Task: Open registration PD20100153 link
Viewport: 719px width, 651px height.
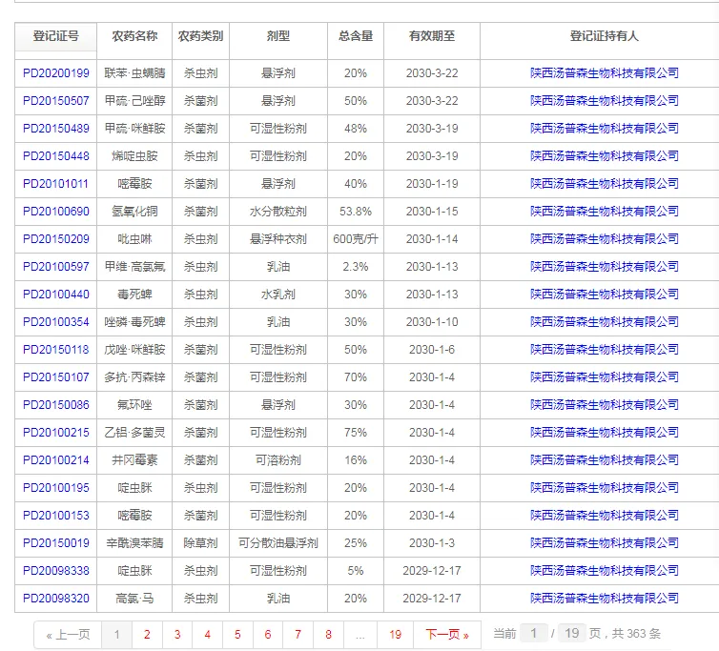Action: [x=56, y=516]
